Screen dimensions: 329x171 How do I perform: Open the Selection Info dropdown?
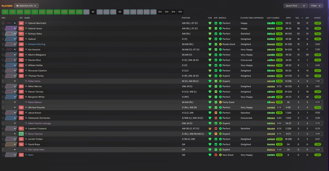pos(26,6)
